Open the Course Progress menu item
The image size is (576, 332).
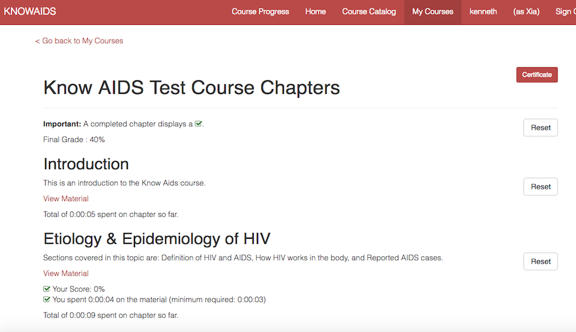[x=260, y=12]
